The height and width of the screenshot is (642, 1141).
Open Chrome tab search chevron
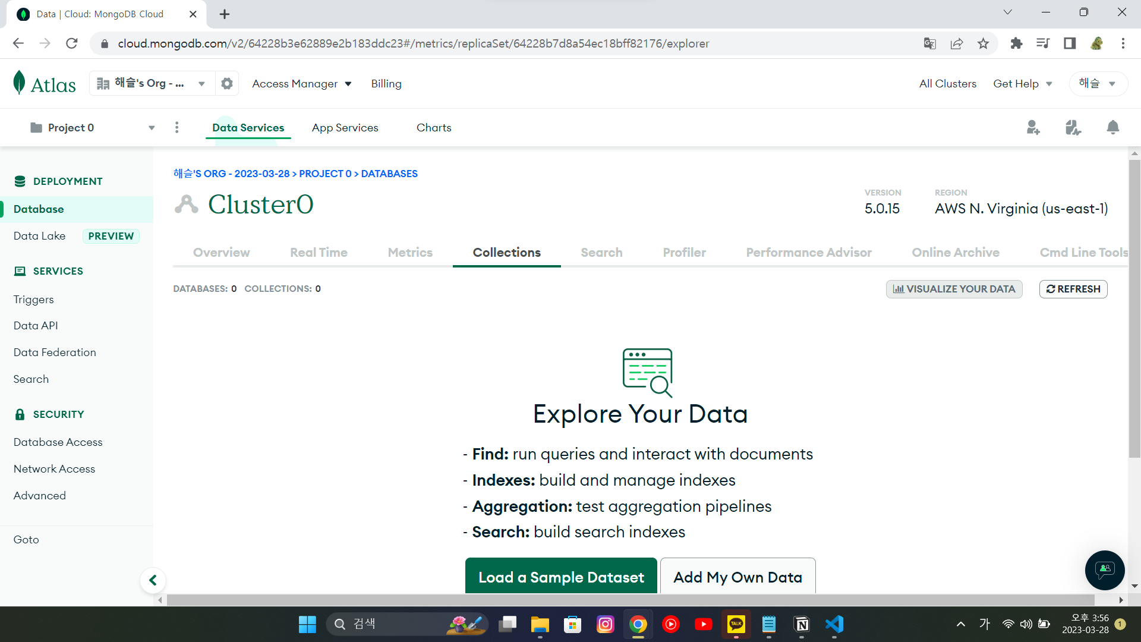(1007, 12)
